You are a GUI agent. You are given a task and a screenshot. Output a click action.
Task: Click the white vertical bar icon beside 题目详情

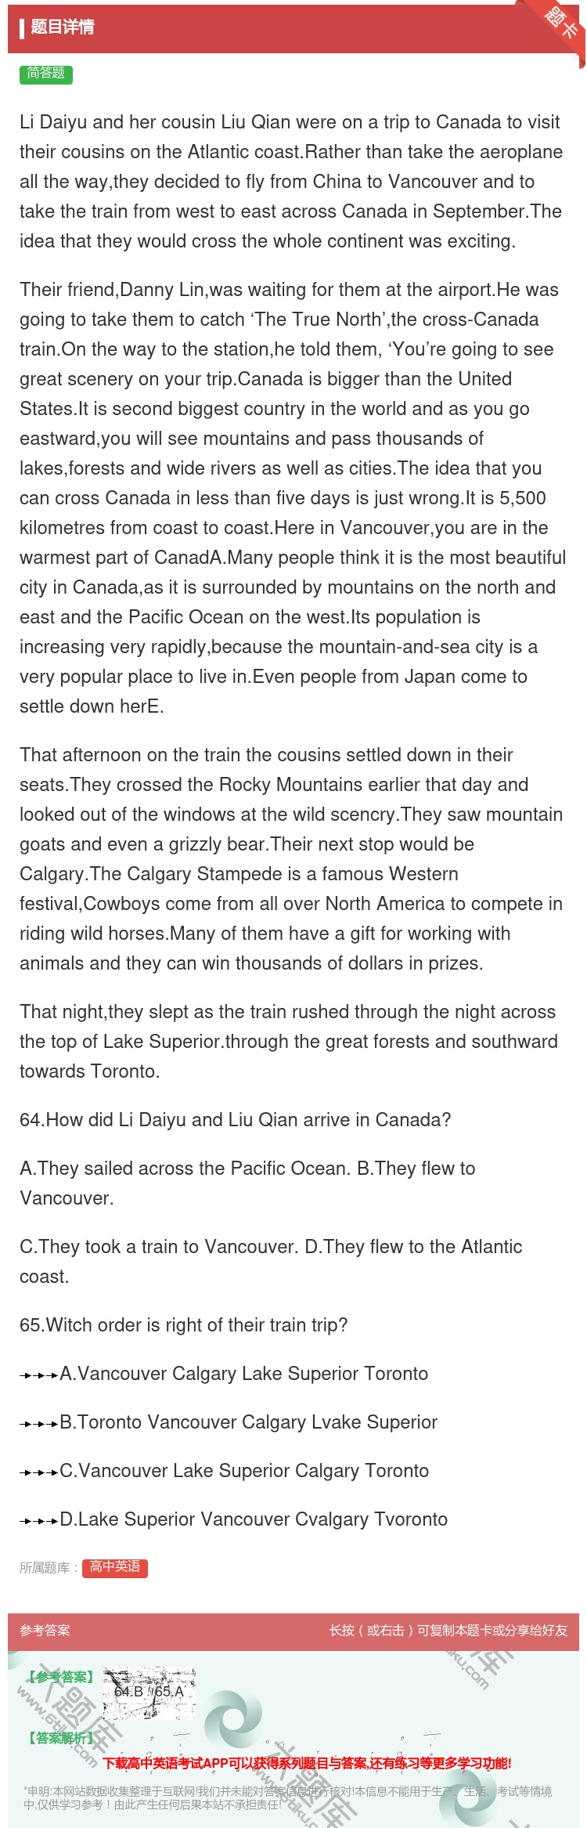pyautogui.click(x=22, y=28)
